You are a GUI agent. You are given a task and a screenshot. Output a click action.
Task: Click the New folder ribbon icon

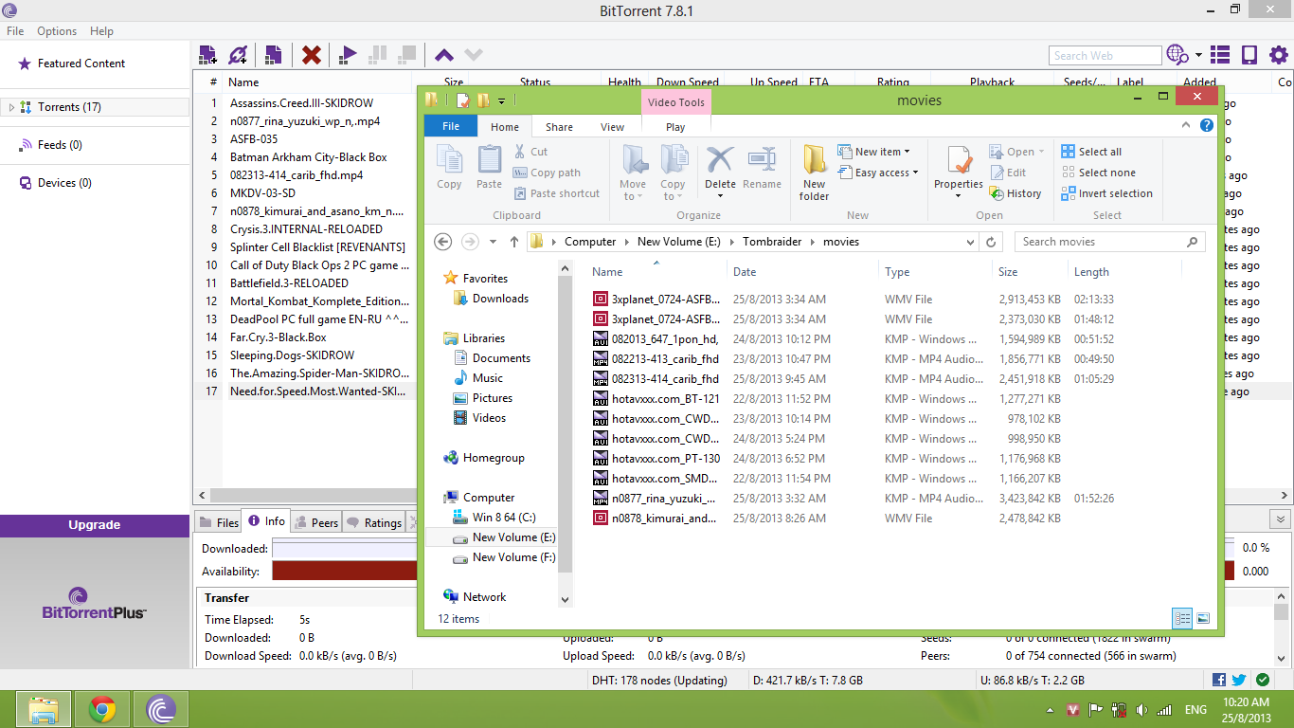click(815, 173)
